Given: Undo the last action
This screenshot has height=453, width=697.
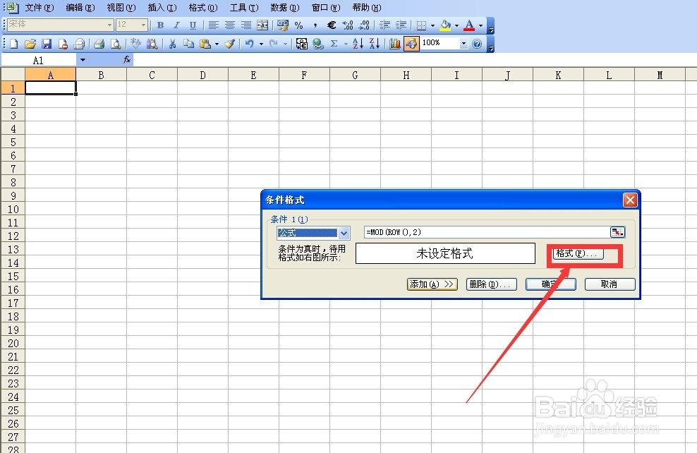Looking at the screenshot, I should tap(249, 44).
